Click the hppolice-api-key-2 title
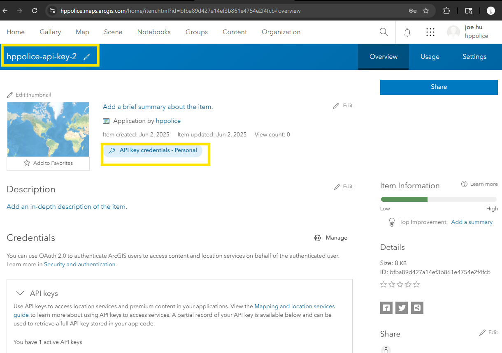 (x=42, y=57)
